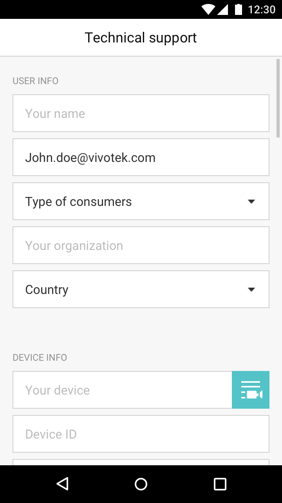Focus the Your name input field
The image size is (282, 503).
[141, 113]
